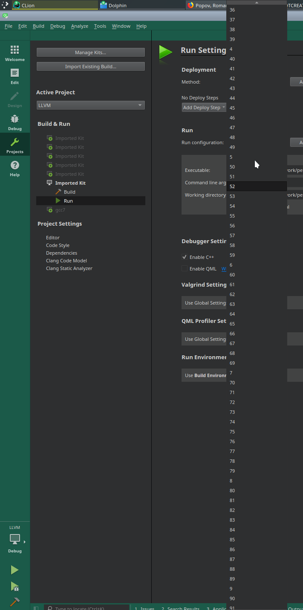Start debugging with the bug-play icon
This screenshot has width=303, height=610.
(15, 587)
